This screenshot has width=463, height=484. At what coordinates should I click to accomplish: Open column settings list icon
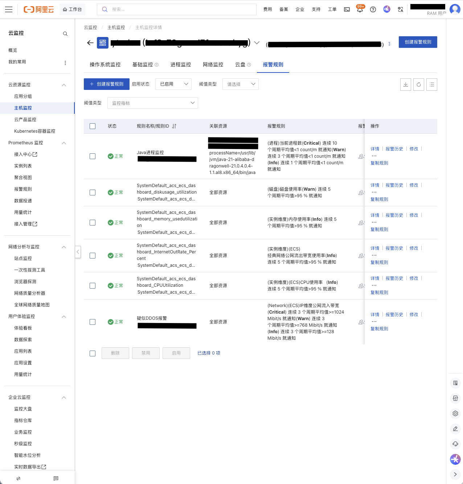[432, 84]
